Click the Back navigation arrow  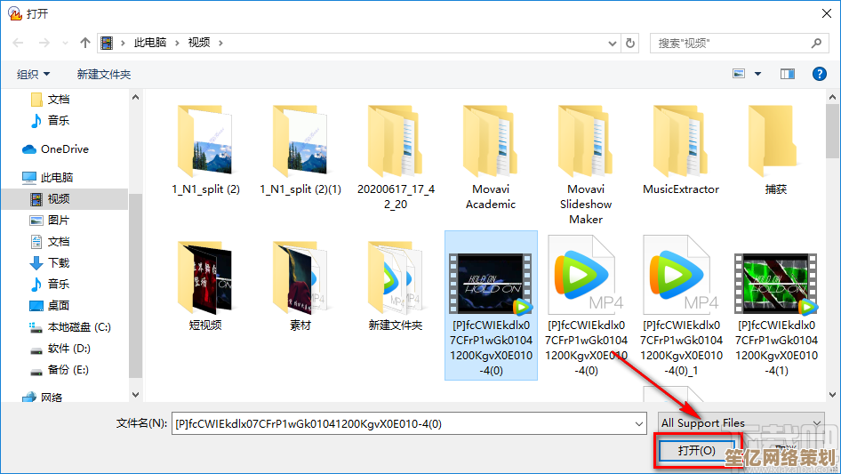19,43
